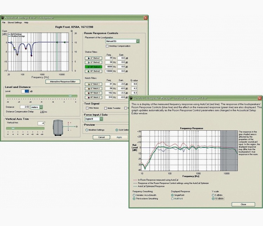
Task: Open the Interactive Response Editor
Action: click(x=63, y=82)
